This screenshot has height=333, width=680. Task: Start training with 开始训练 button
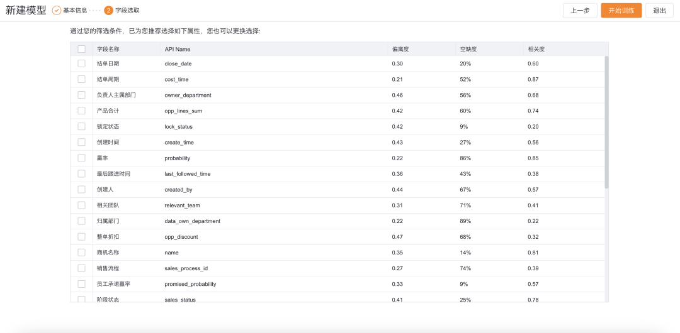click(621, 11)
